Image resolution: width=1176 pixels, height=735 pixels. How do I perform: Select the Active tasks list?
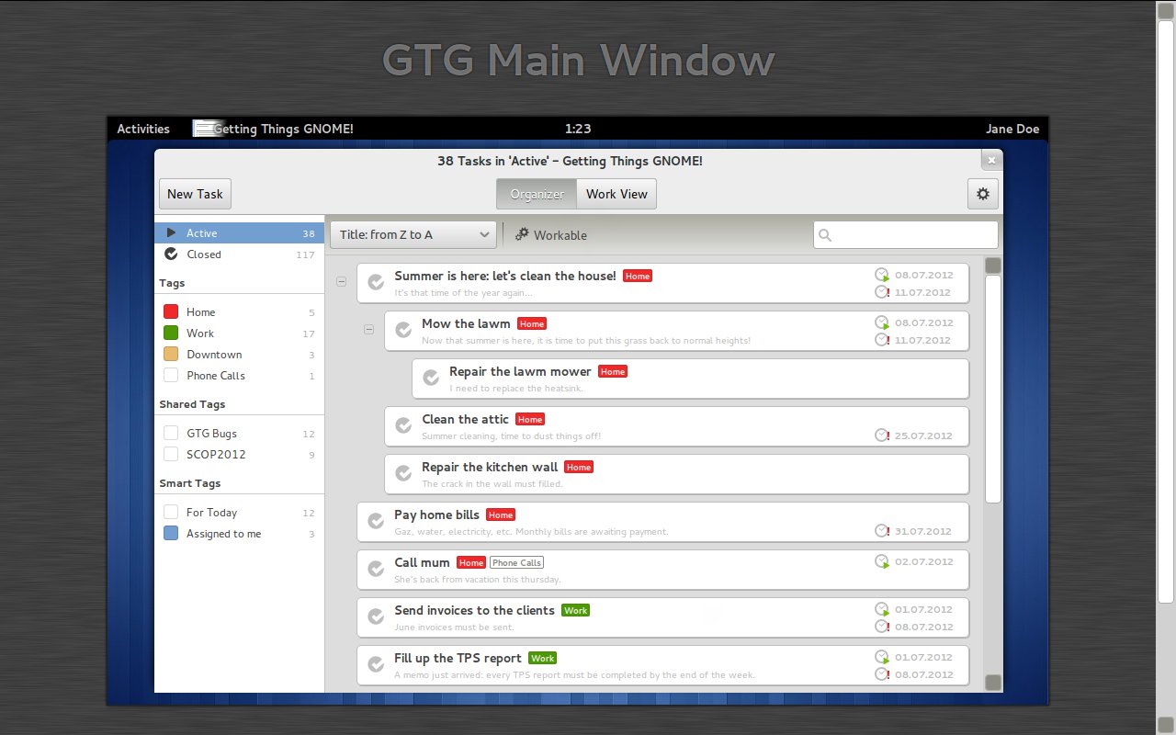coord(239,233)
